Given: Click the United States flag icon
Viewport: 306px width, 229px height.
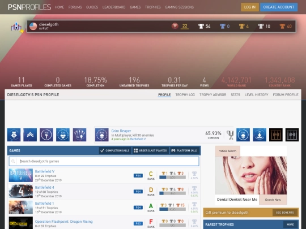Looking at the screenshot, I should [33, 26].
